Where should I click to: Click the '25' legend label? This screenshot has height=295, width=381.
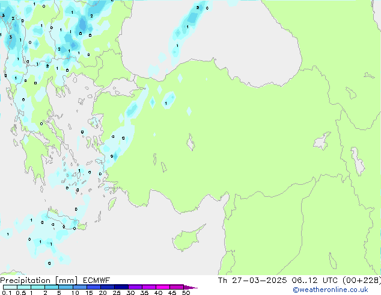[x=117, y=293]
